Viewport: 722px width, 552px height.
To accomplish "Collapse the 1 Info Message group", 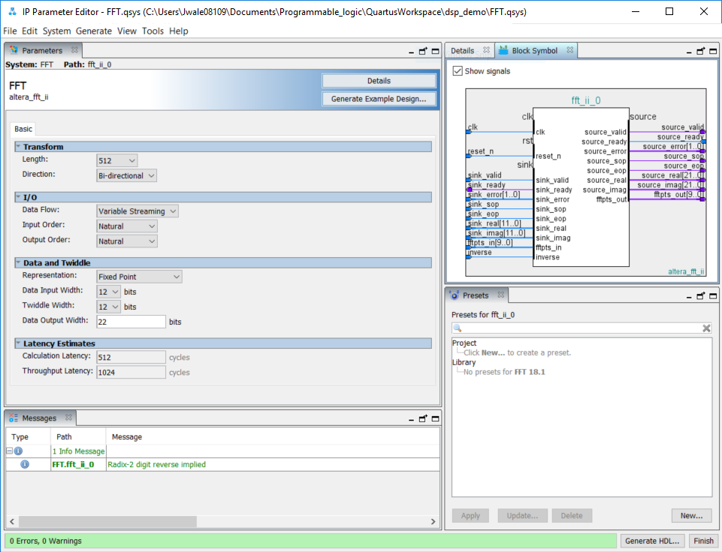I will (9, 450).
